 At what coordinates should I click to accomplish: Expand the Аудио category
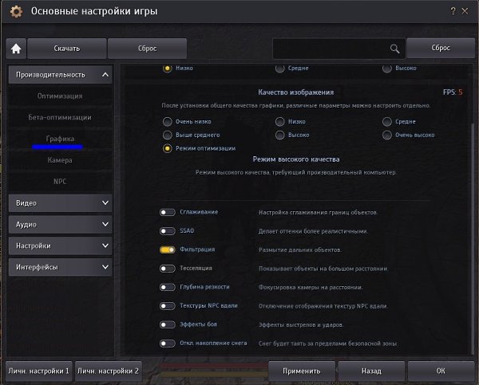pos(60,225)
